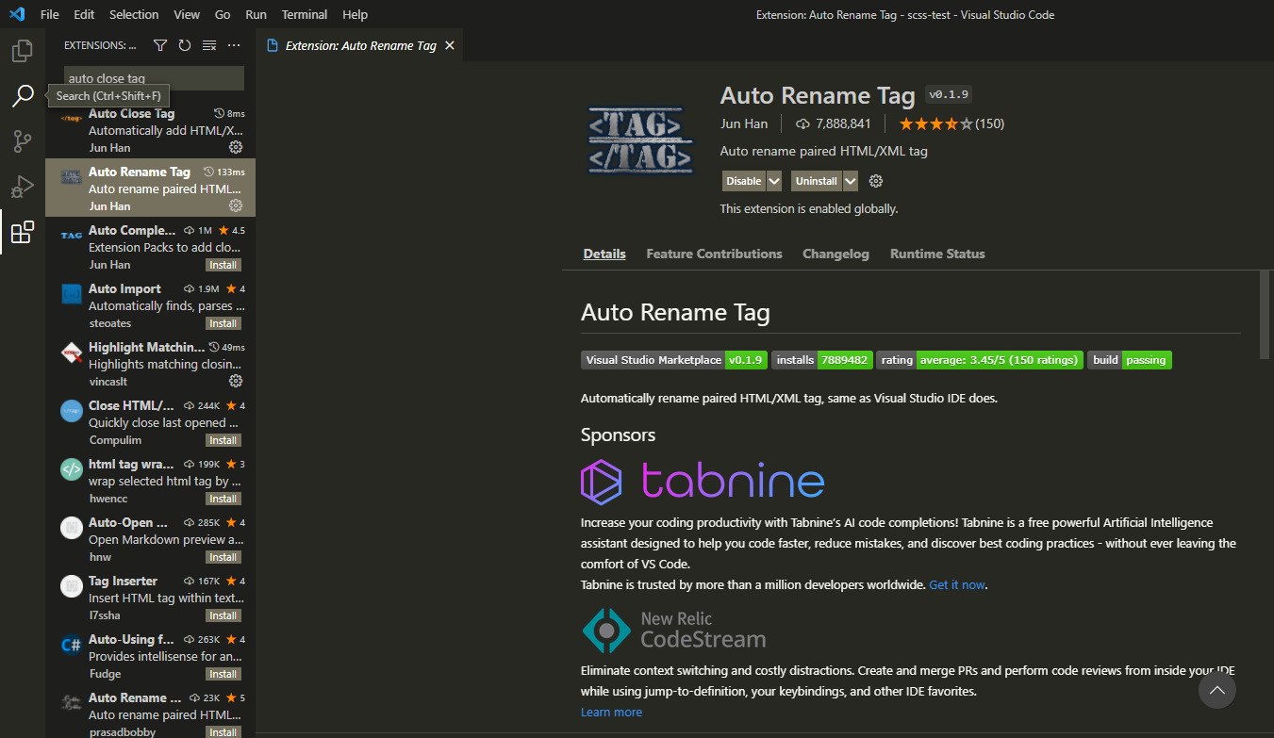The image size is (1274, 738).
Task: Click the extensions search input field
Action: coord(154,78)
